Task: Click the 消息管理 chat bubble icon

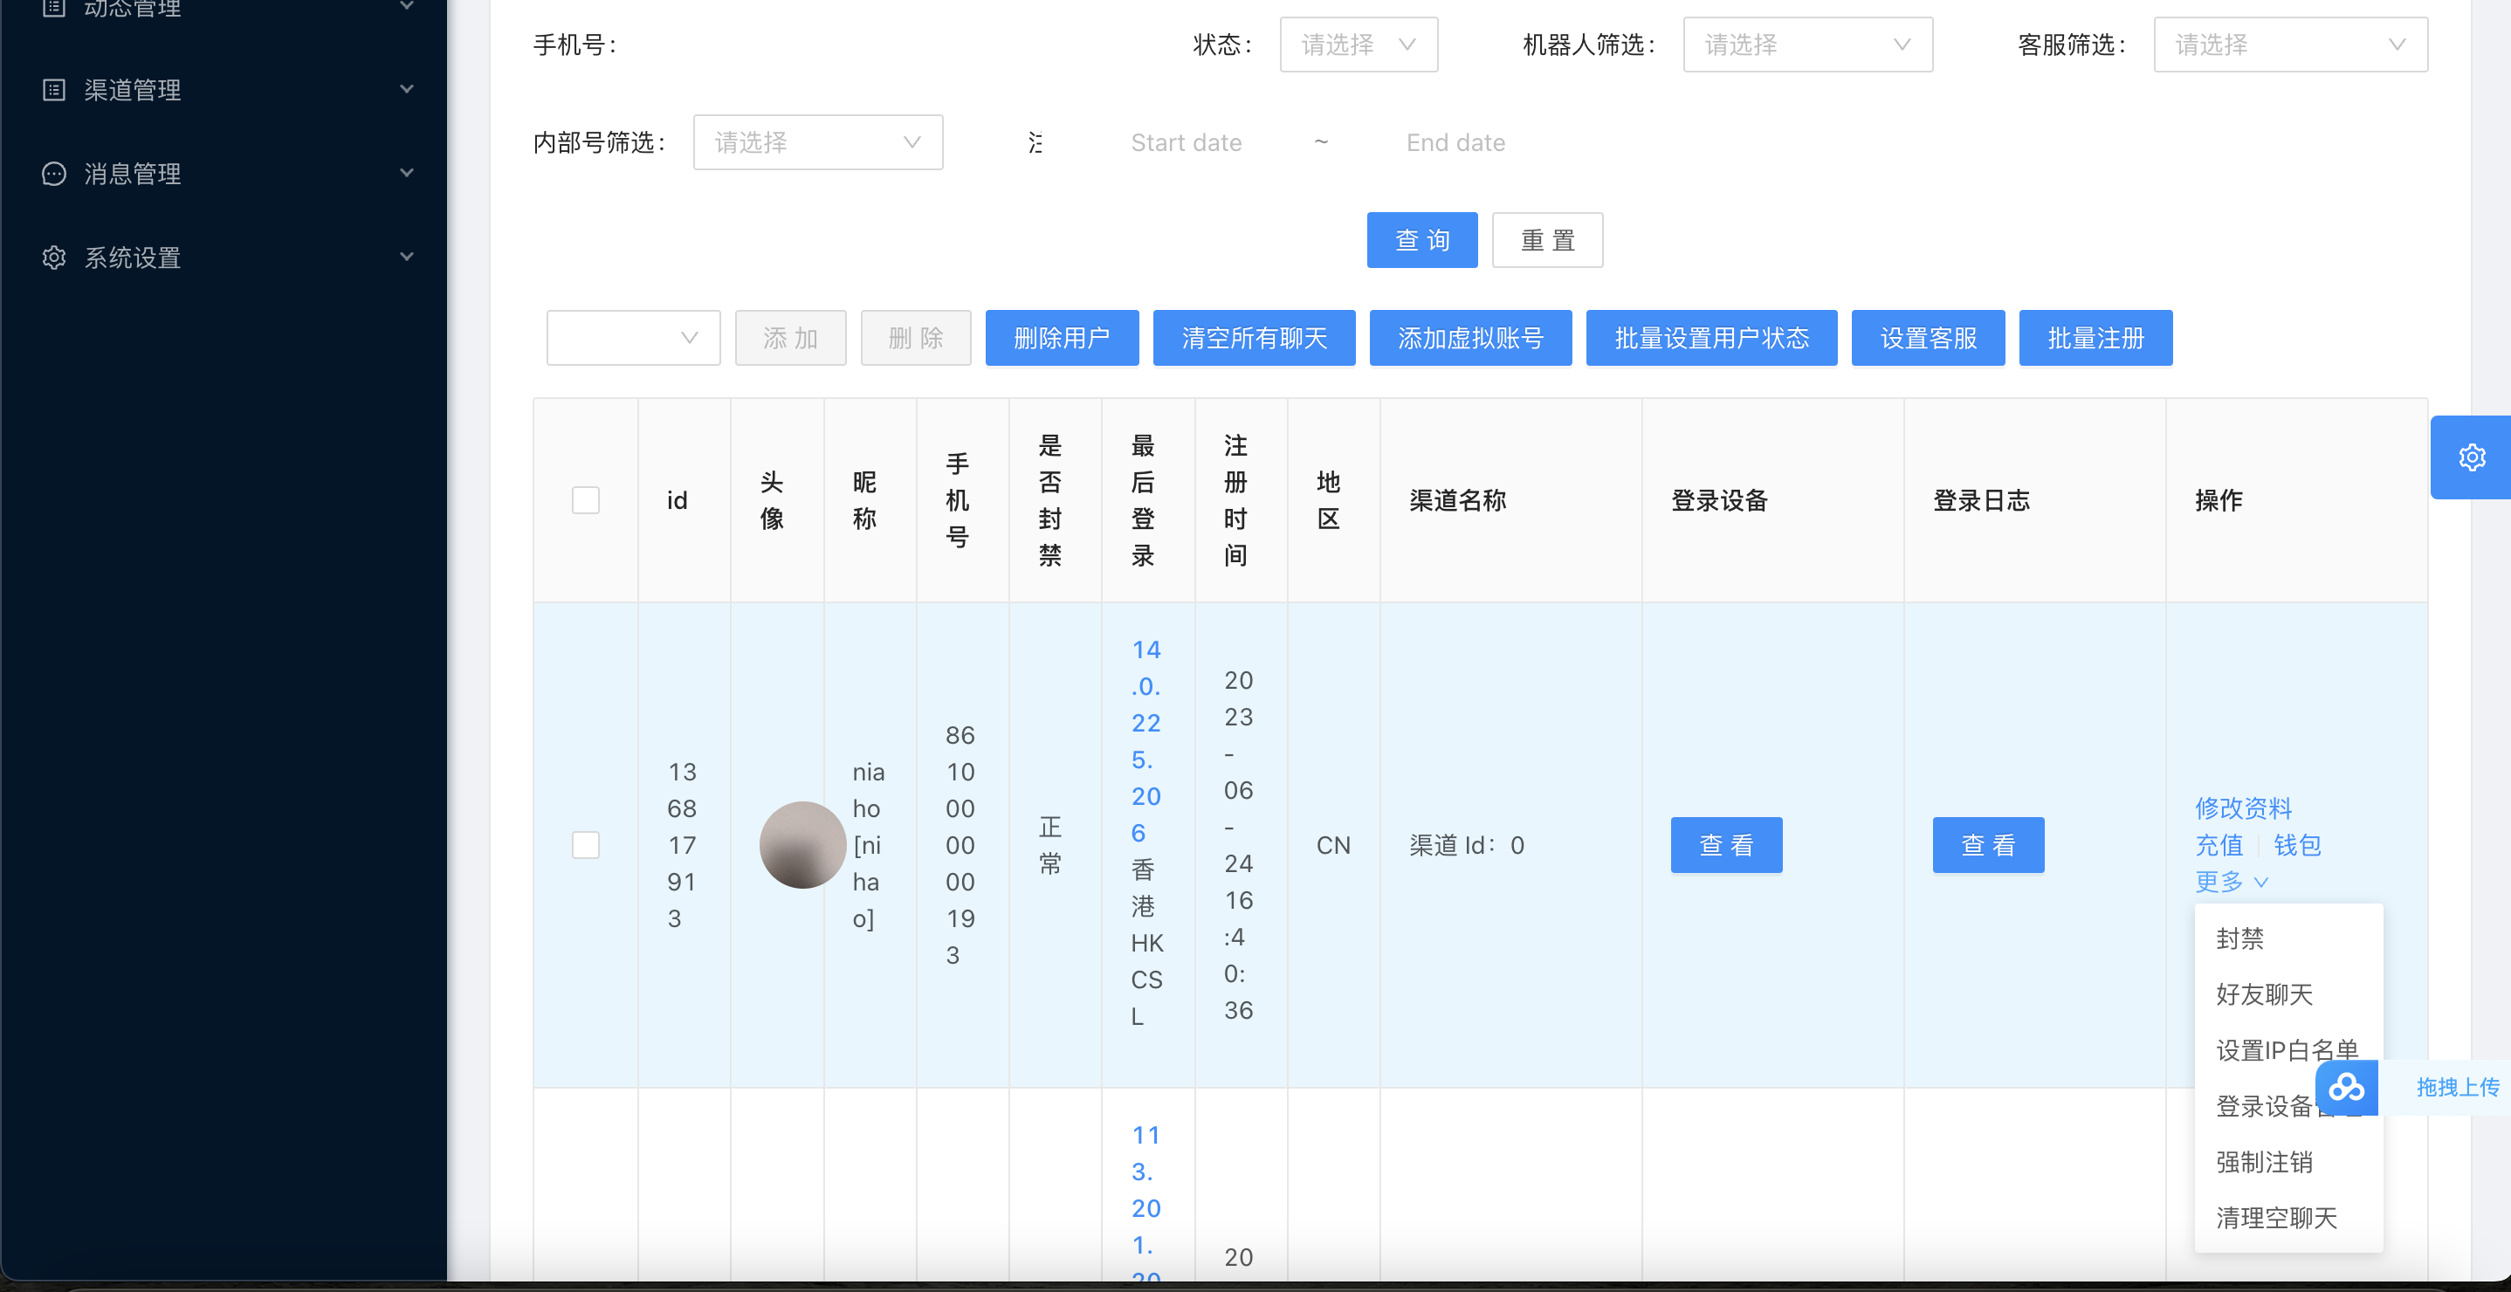Action: [53, 174]
